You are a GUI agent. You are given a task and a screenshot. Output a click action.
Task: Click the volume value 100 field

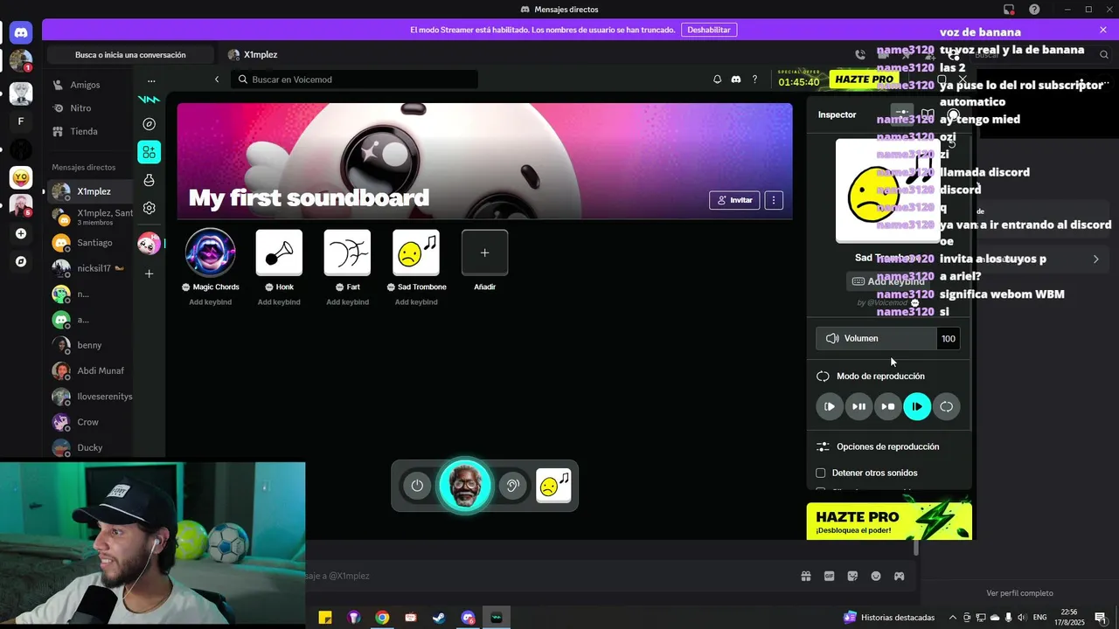click(x=949, y=339)
